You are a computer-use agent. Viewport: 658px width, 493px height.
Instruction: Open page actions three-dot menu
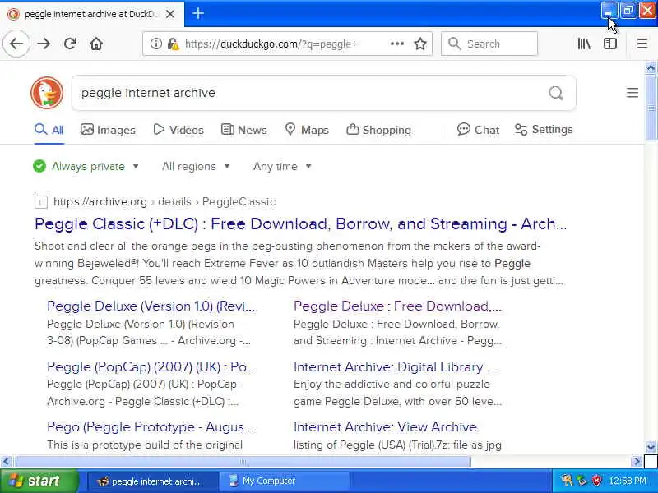click(397, 44)
